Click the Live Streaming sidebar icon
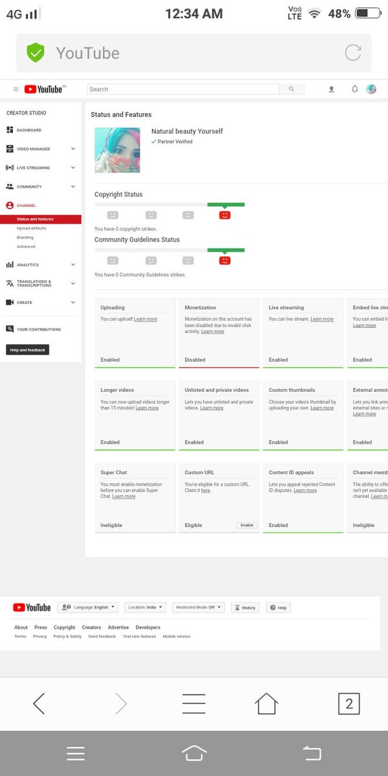Image resolution: width=388 pixels, height=776 pixels. pos(10,167)
